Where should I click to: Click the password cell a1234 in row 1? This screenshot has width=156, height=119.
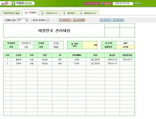77,60
